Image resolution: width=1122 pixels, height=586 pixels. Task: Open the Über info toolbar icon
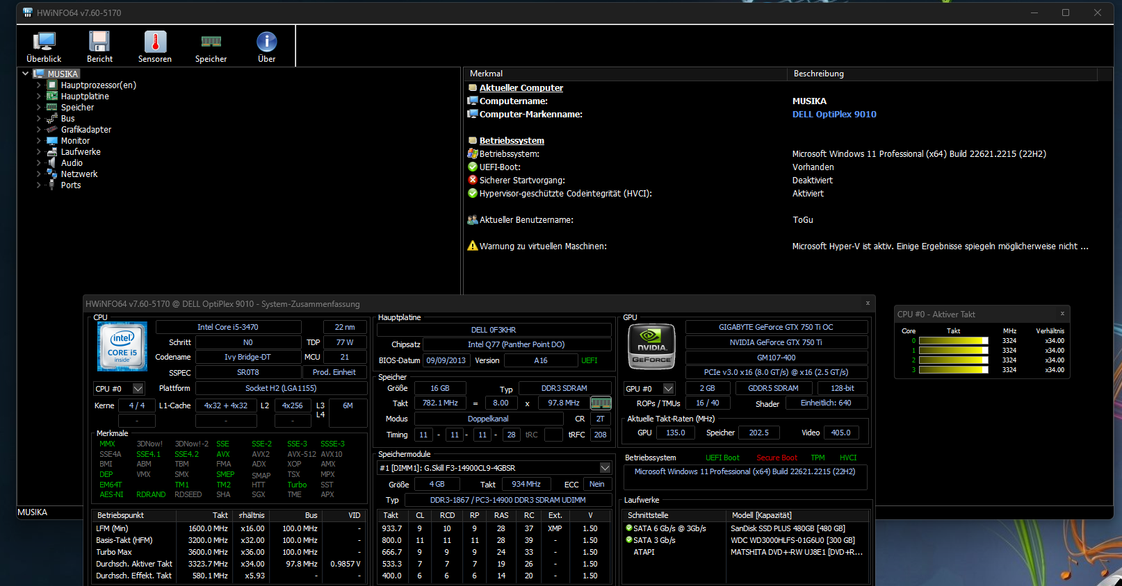(266, 47)
